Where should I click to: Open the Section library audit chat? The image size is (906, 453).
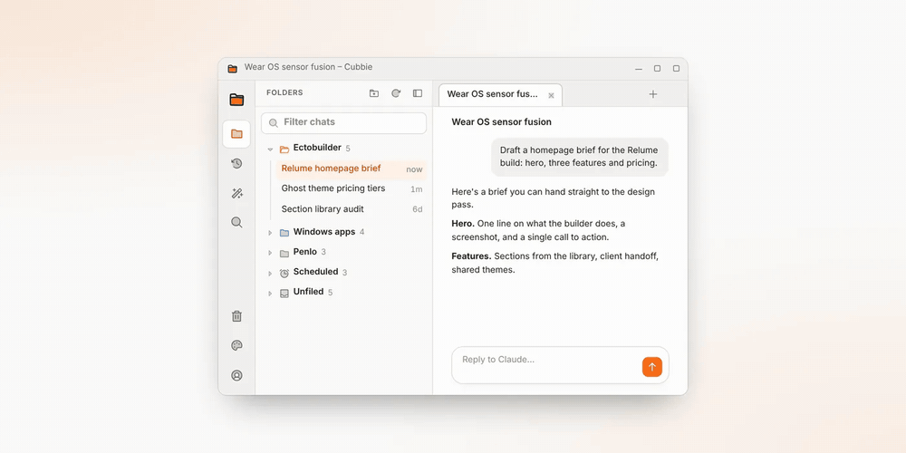pyautogui.click(x=352, y=209)
